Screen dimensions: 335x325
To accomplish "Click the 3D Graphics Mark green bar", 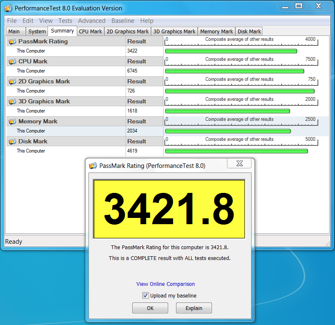I will click(227, 111).
